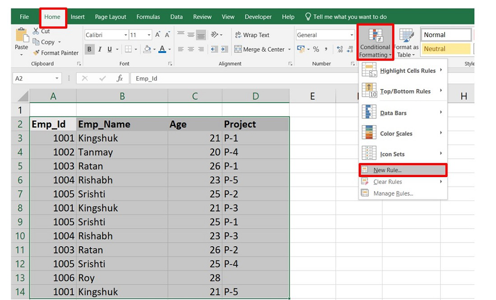Click Wrap Text

pyautogui.click(x=252, y=35)
